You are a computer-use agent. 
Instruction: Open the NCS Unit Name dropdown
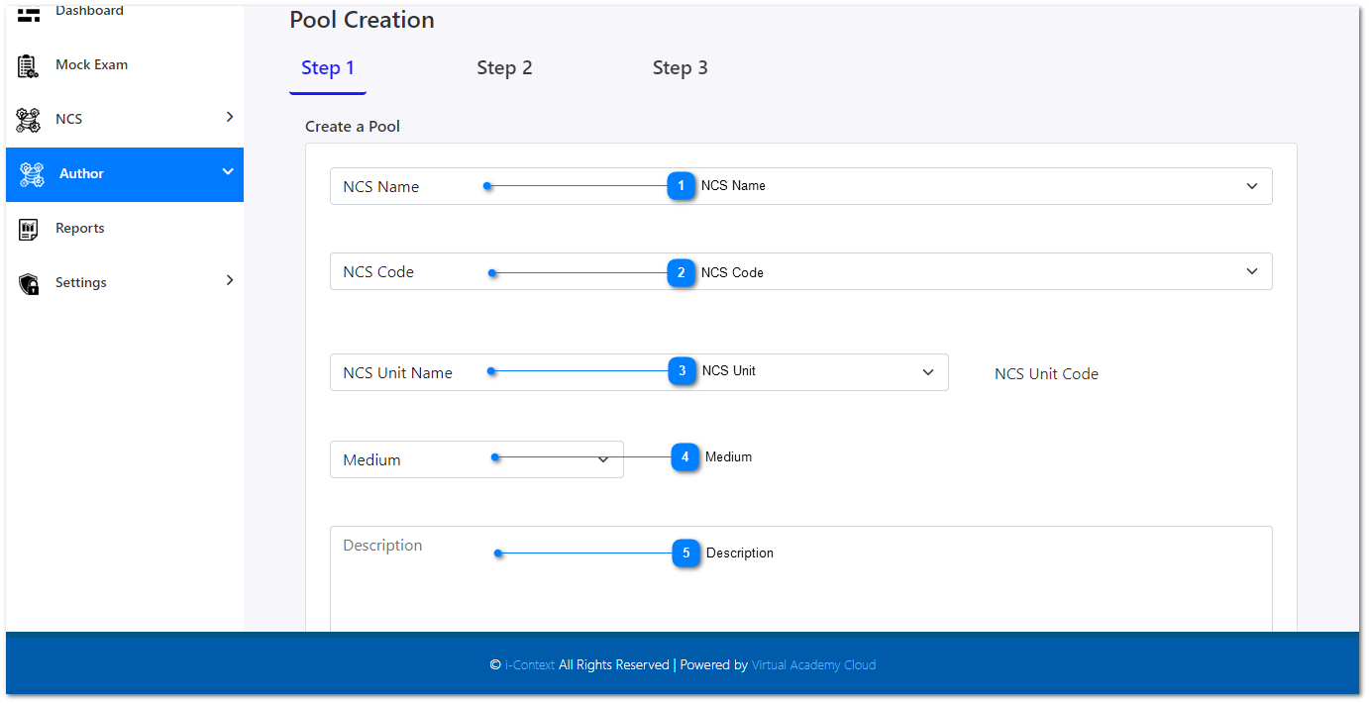pyautogui.click(x=927, y=372)
